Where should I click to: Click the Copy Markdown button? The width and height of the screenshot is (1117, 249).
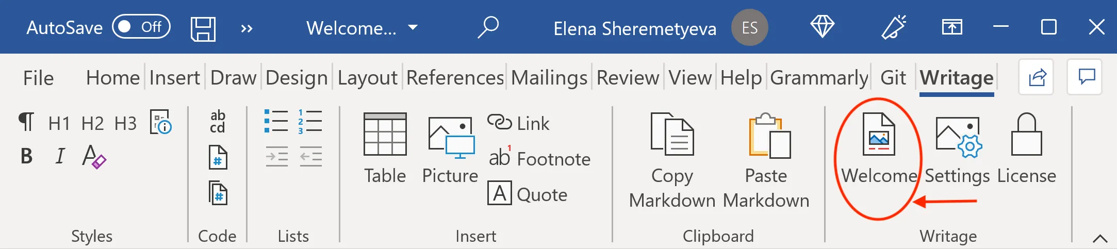pos(672,160)
